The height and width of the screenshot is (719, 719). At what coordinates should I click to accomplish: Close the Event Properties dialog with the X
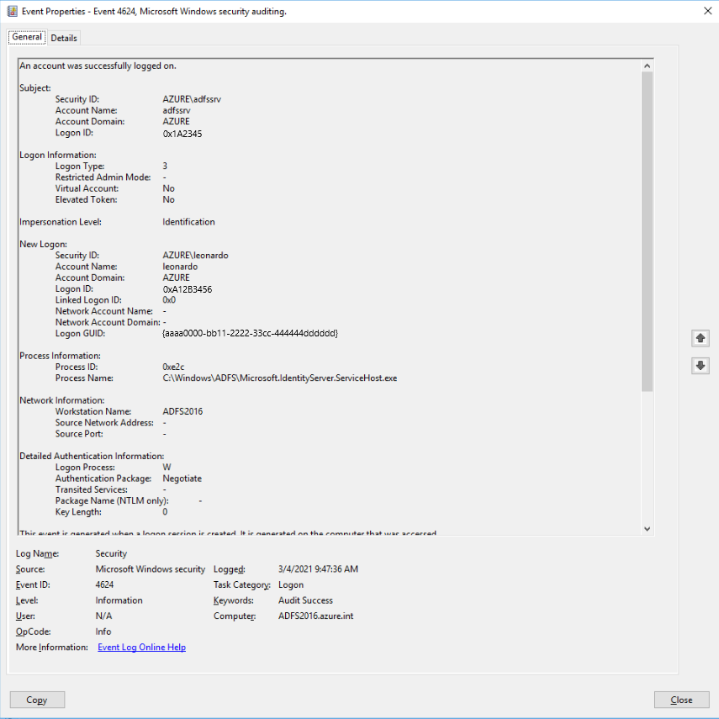708,10
